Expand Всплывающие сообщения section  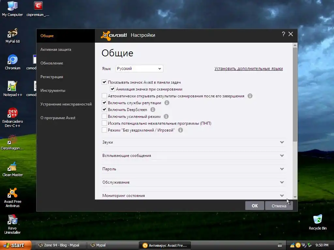pos(193,156)
